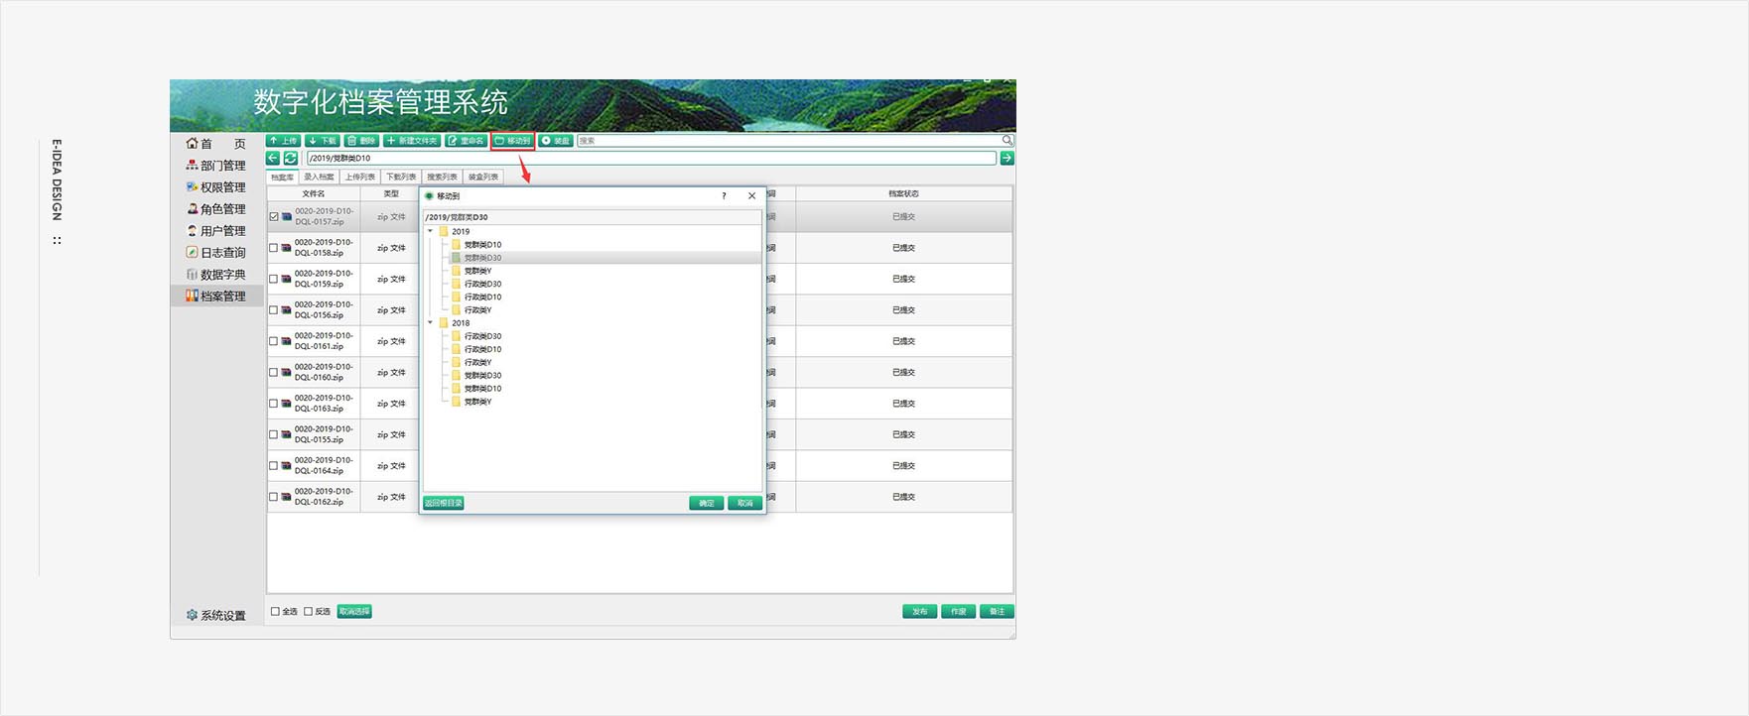Image resolution: width=1749 pixels, height=716 pixels.
Task: Click the search magnifier icon
Action: [x=1007, y=141]
